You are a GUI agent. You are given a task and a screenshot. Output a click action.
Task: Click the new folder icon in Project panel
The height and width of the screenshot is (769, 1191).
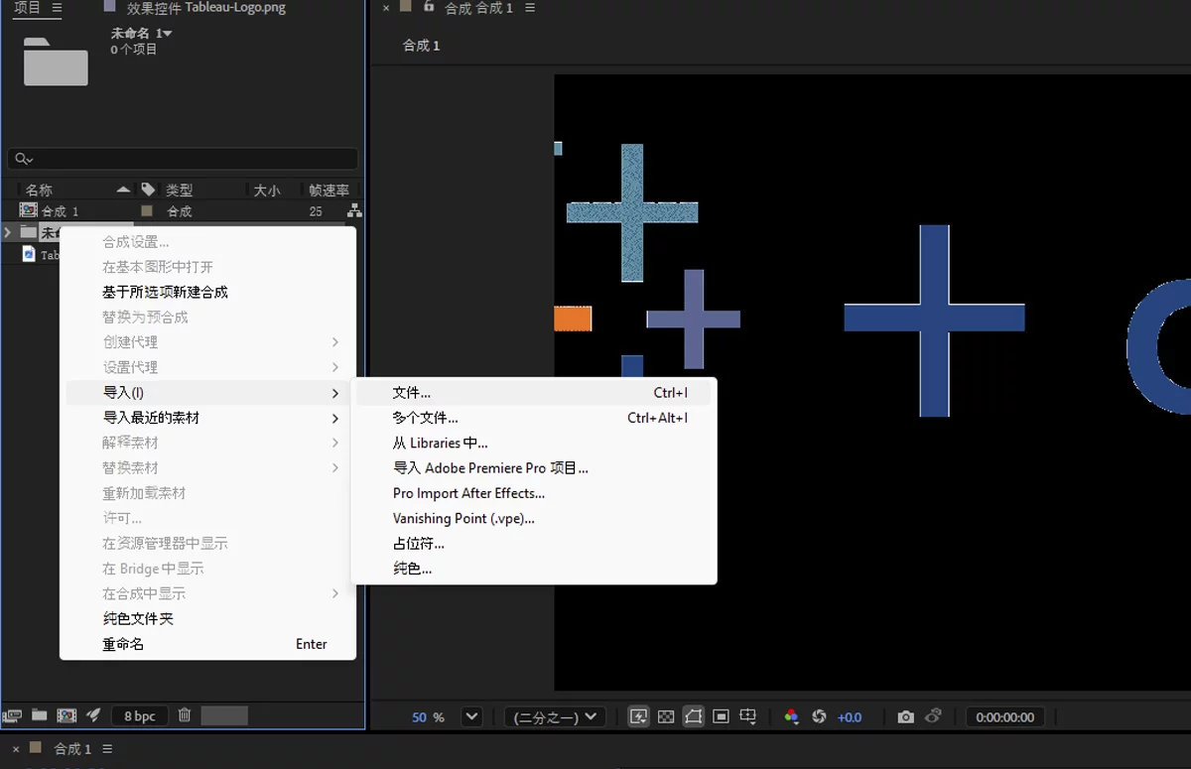[x=40, y=715]
